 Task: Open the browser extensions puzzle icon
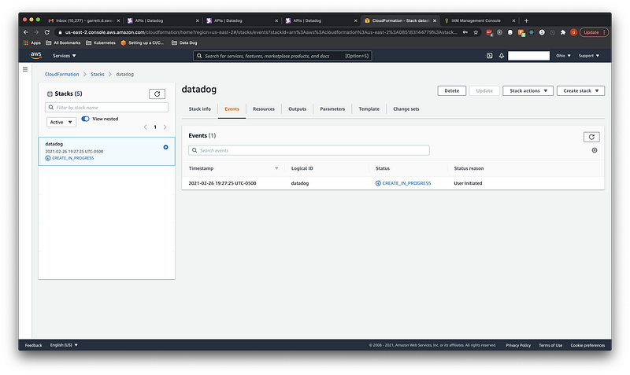pos(563,32)
